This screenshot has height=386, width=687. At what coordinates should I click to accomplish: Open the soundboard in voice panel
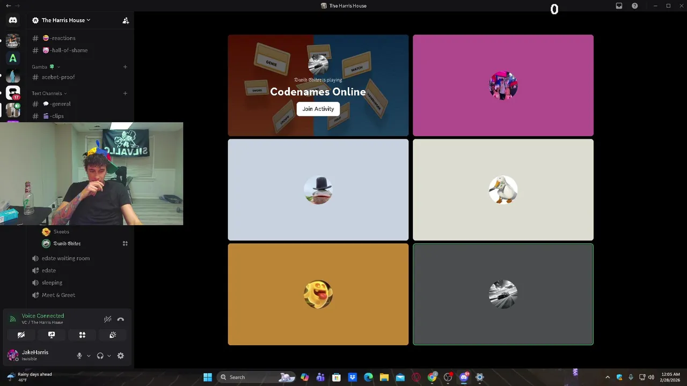pyautogui.click(x=113, y=335)
